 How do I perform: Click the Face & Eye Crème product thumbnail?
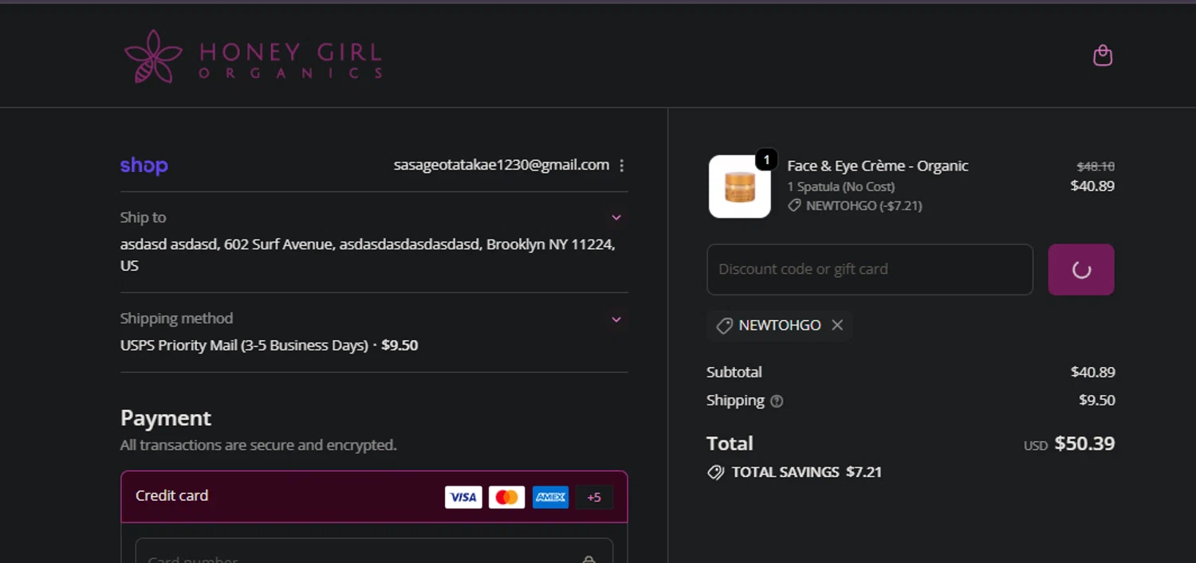(x=740, y=186)
